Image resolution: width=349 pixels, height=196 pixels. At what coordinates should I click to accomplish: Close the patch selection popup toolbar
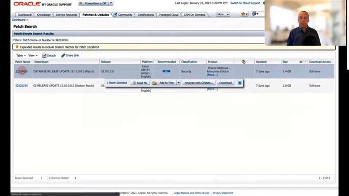click(239, 83)
